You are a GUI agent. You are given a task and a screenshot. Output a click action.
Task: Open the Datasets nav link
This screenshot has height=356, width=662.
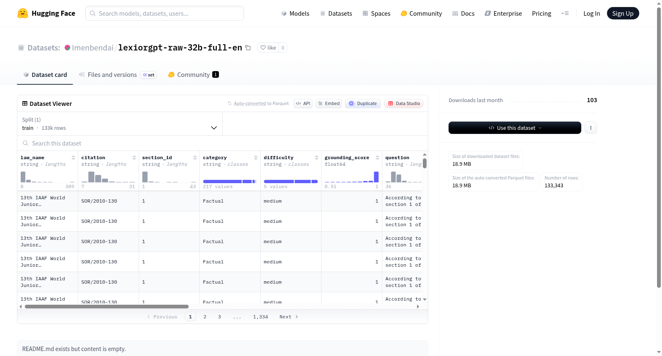click(336, 13)
